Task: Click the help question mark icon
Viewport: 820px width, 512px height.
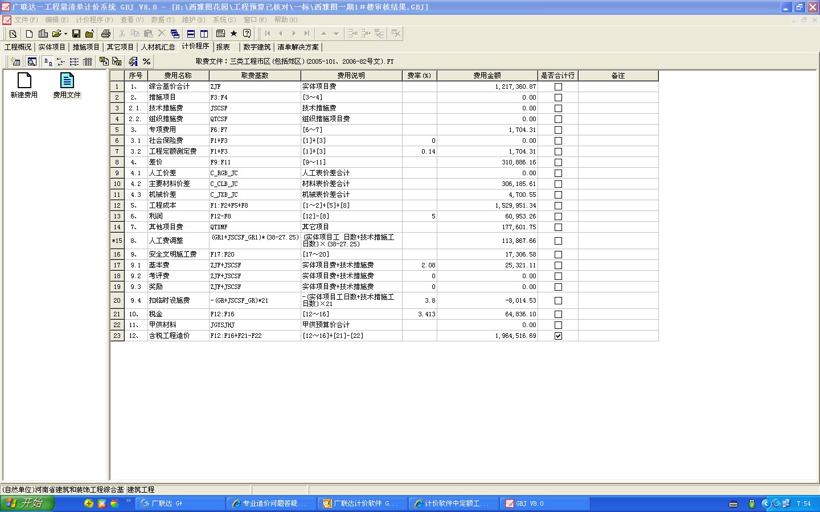Action: click(247, 34)
